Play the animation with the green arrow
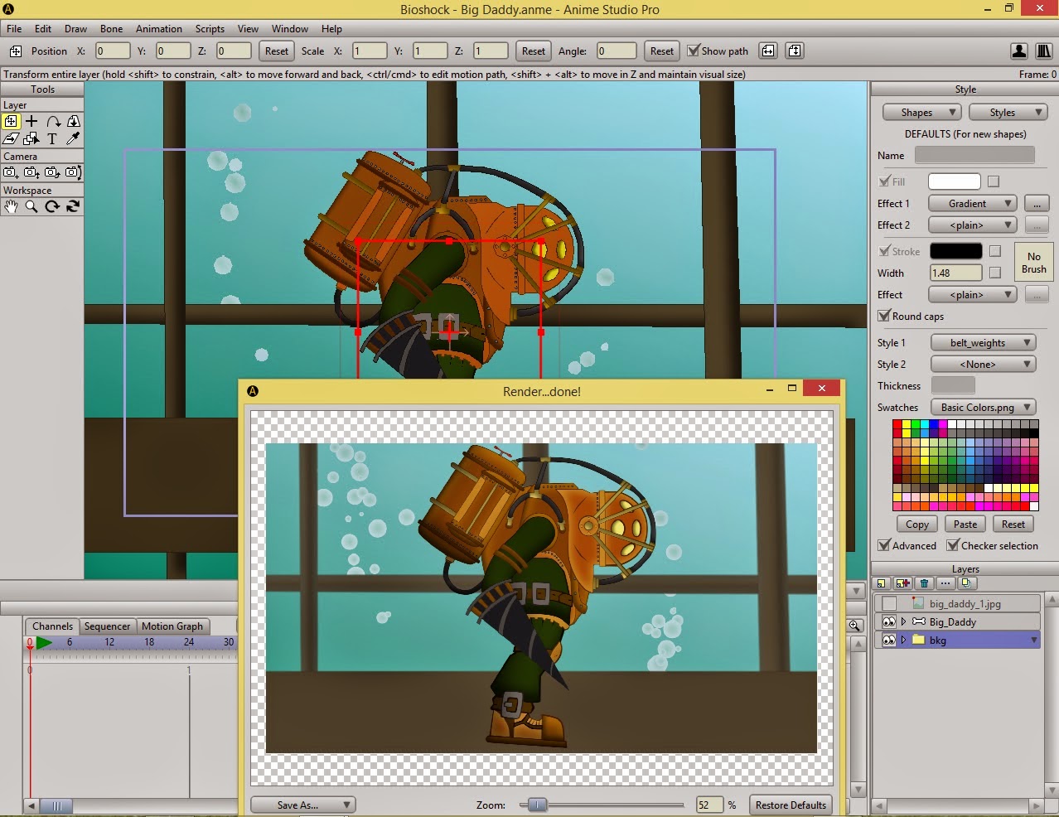 click(x=44, y=642)
